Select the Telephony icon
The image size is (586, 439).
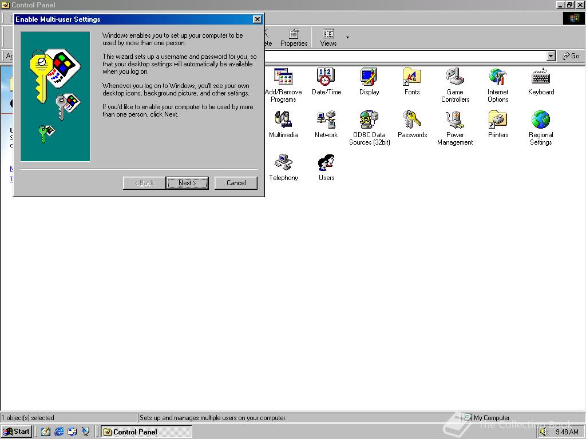(283, 167)
